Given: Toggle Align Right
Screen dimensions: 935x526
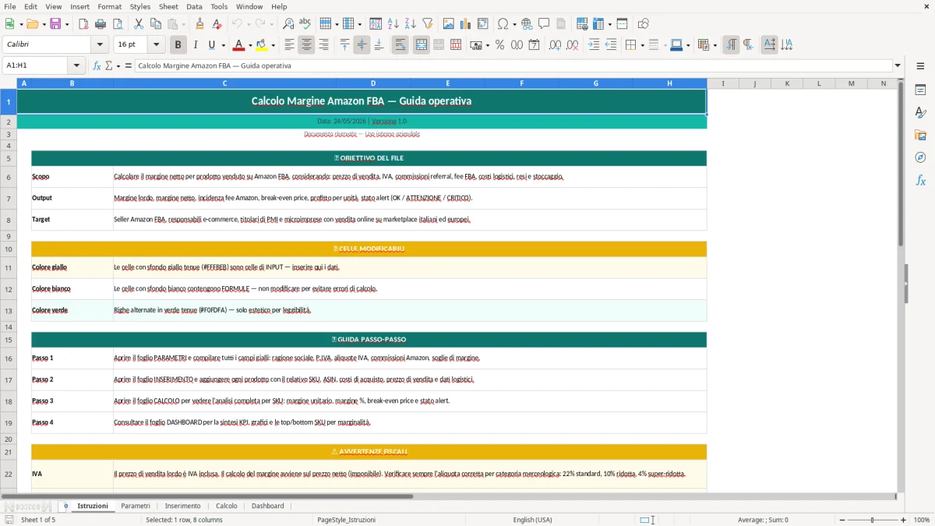Looking at the screenshot, I should (x=323, y=45).
